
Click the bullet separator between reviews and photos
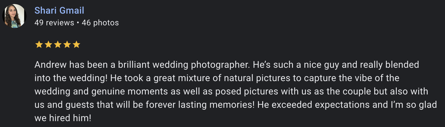(78, 23)
